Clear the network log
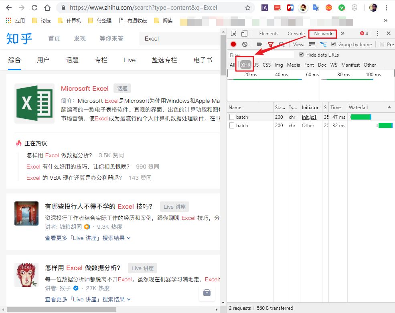 [x=245, y=45]
